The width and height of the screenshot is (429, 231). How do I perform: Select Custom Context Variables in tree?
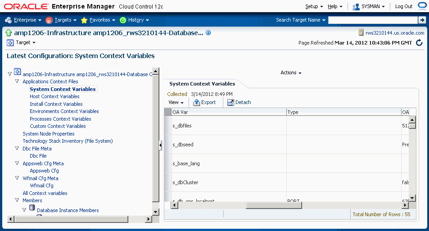click(x=58, y=126)
